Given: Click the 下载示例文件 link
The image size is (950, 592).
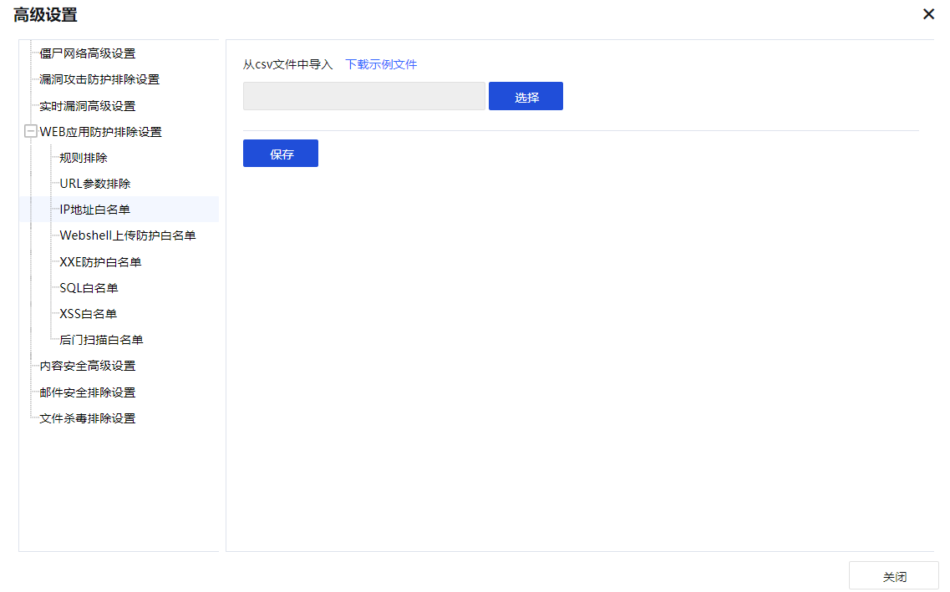Looking at the screenshot, I should [381, 64].
